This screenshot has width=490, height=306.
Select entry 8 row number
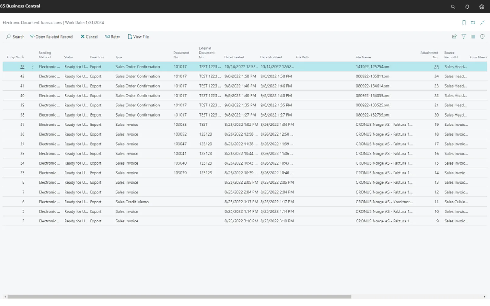point(23,182)
